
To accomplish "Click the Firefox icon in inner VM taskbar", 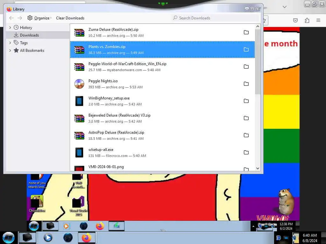I will point(100,226).
